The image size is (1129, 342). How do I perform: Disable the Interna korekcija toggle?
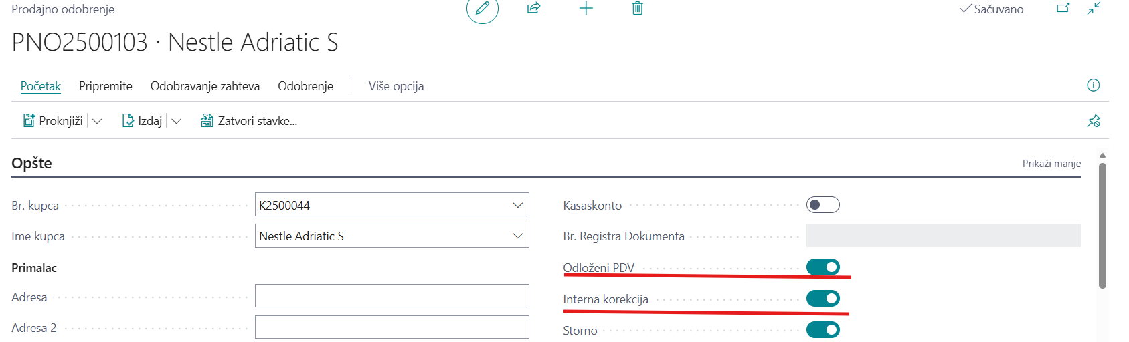point(822,299)
